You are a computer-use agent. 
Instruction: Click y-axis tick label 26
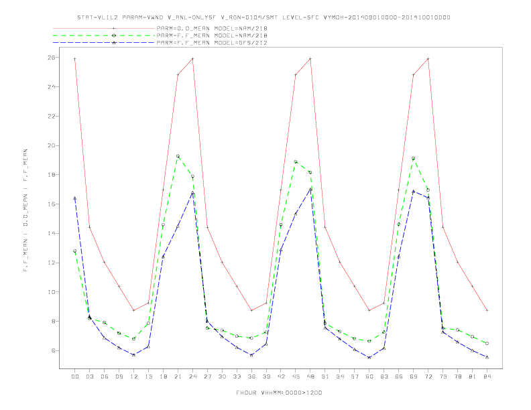(x=51, y=58)
